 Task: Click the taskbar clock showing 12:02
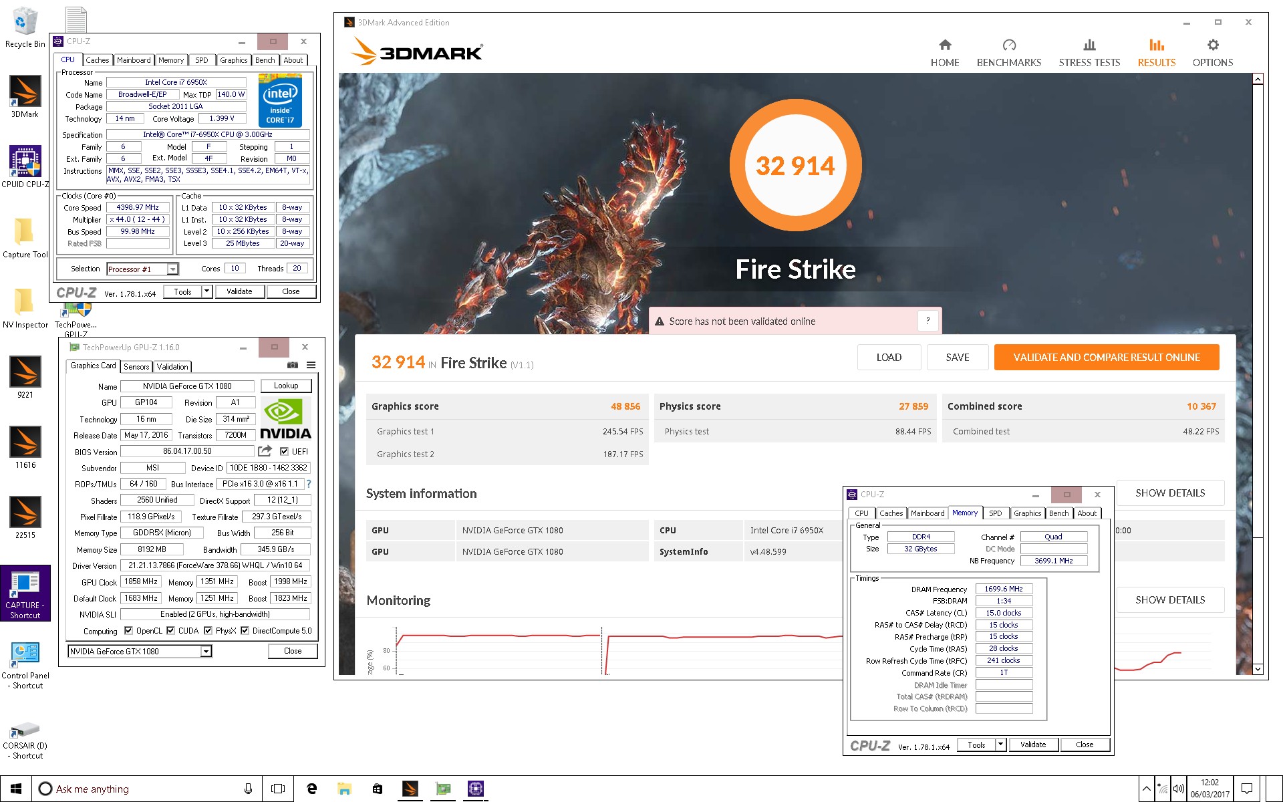(x=1209, y=789)
